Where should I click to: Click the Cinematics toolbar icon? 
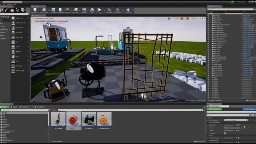click(84, 10)
